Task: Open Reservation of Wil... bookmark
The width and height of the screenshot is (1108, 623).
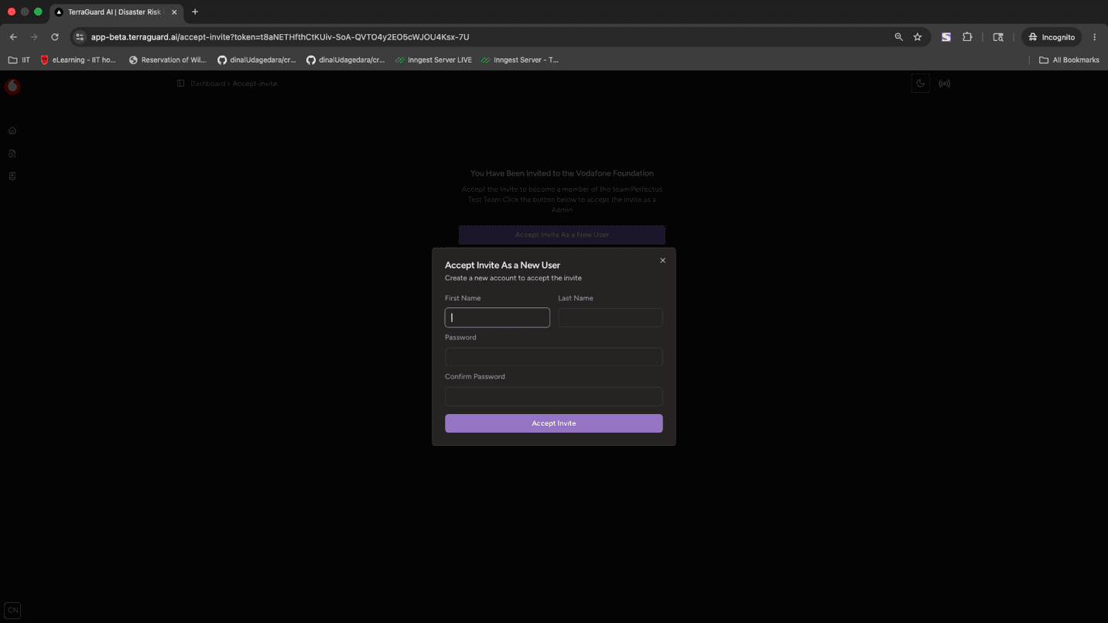Action: click(x=168, y=60)
